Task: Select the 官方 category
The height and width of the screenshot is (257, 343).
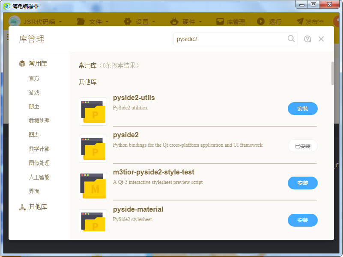Action: [x=34, y=78]
